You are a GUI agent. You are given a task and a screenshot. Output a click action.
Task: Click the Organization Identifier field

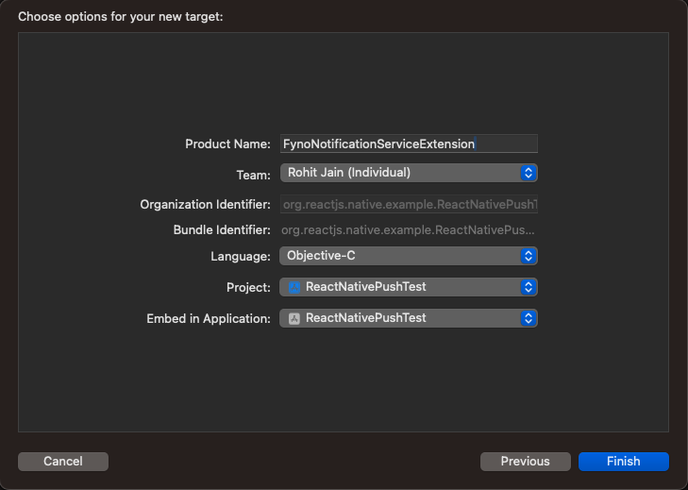tap(409, 205)
